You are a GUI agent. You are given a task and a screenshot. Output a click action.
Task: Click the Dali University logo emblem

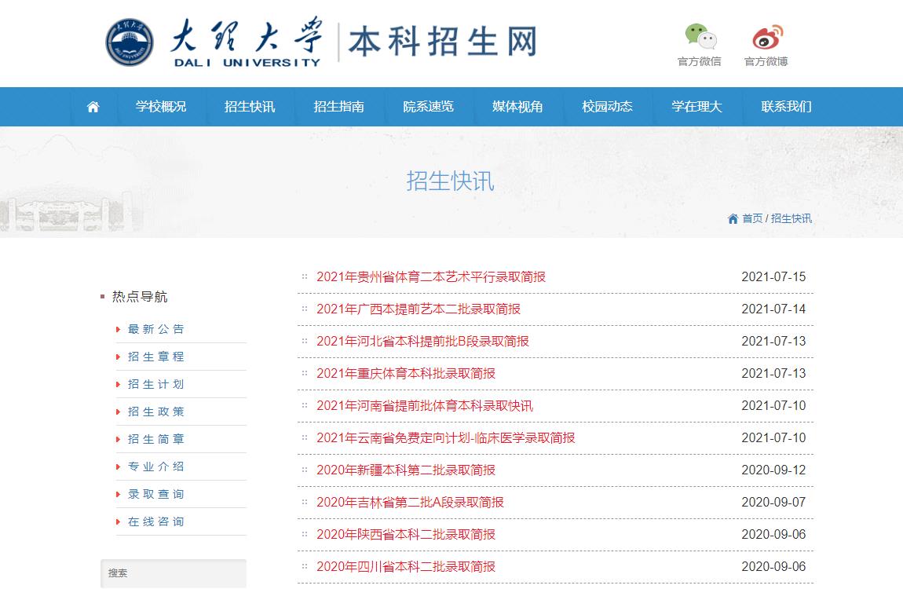coord(130,42)
